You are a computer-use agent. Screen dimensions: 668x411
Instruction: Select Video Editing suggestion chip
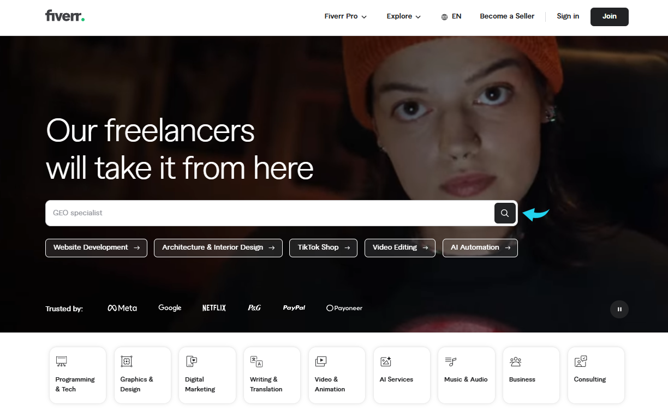[400, 247]
